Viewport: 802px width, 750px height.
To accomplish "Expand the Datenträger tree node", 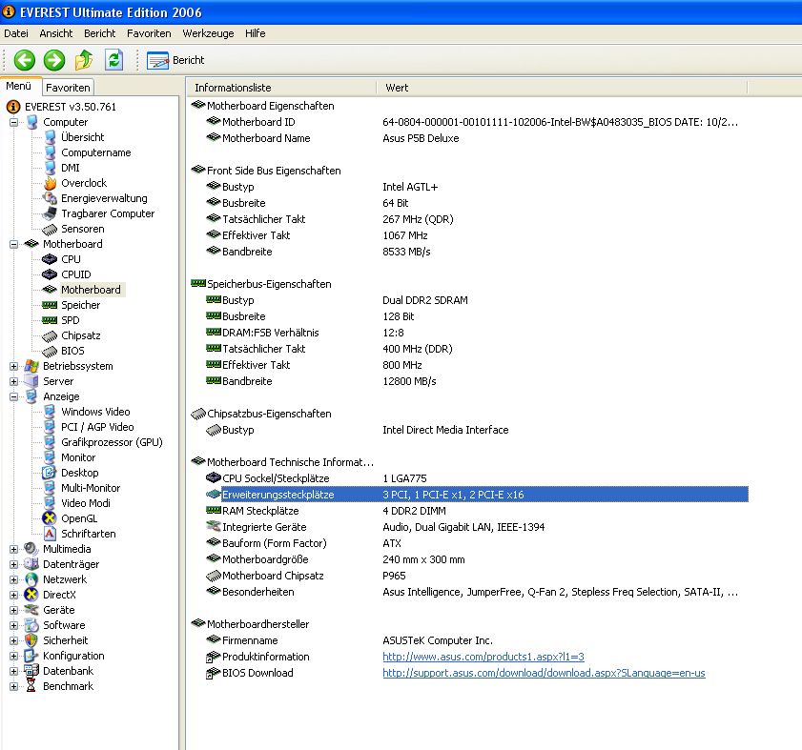I will click(x=13, y=564).
